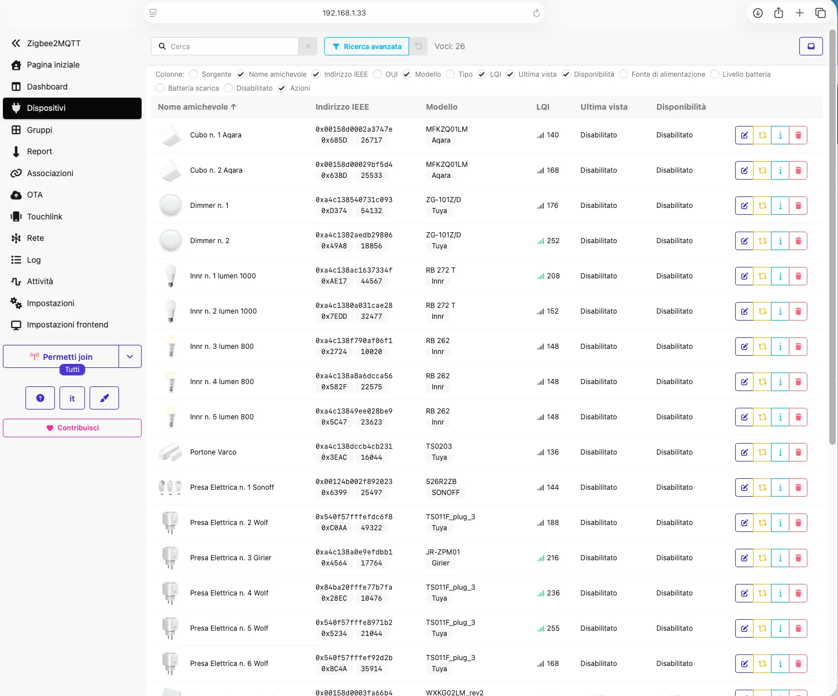Delete Presa Elettrica n. 6 Wolf
This screenshot has width=838, height=696.
798,664
